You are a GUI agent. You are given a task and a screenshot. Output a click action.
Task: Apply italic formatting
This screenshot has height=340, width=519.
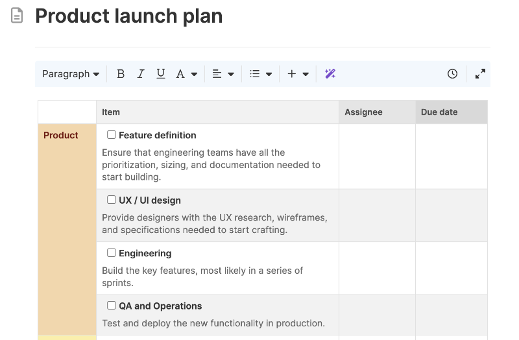coord(140,74)
